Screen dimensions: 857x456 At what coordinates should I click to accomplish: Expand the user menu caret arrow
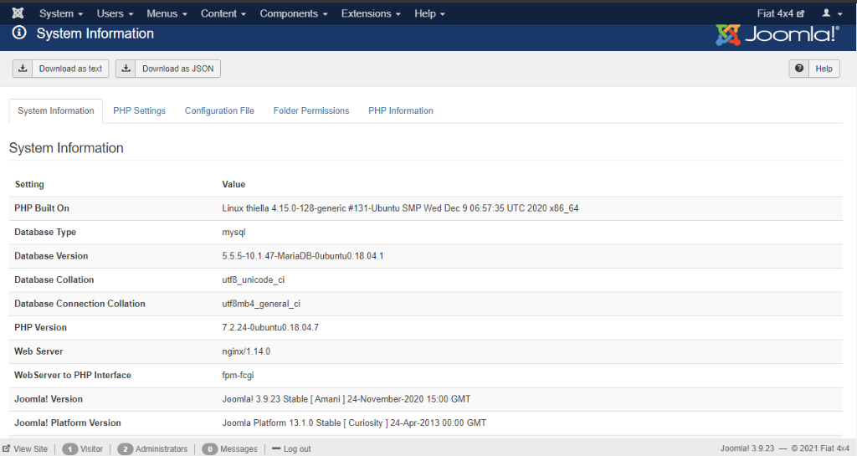[840, 14]
